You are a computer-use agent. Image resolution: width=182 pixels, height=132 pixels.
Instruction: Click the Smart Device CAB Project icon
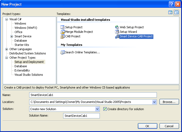point(117,37)
